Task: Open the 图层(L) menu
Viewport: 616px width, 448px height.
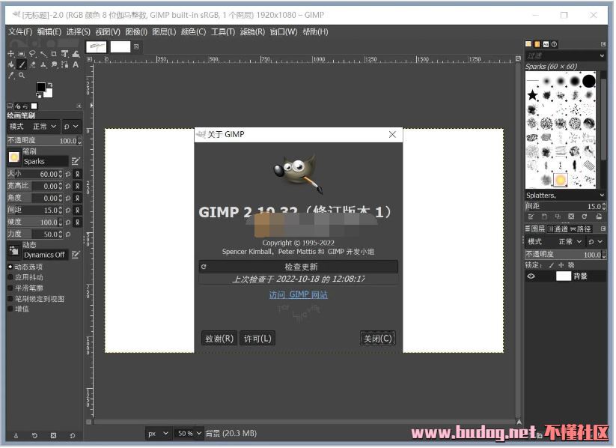Action: coord(164,32)
